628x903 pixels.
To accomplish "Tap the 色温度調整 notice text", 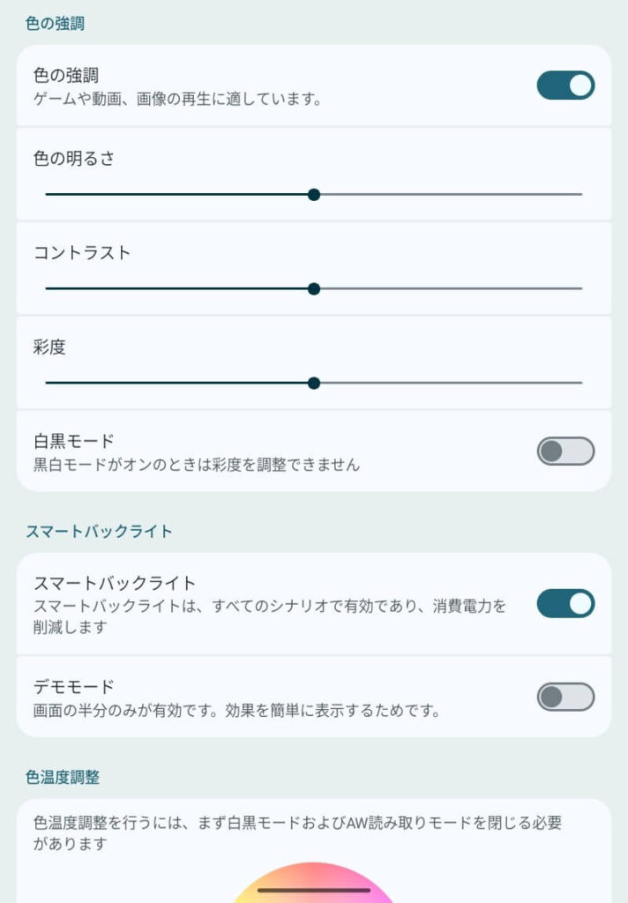I will [x=297, y=832].
